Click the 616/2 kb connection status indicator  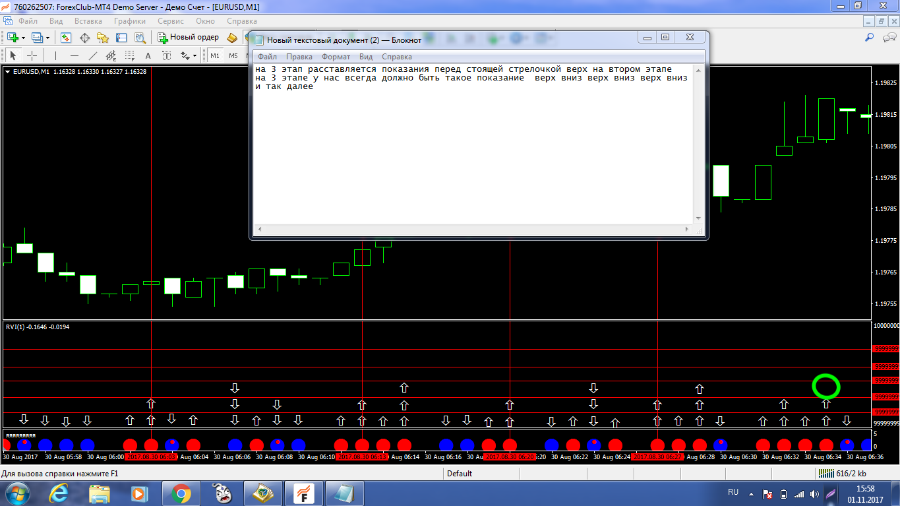pos(842,473)
